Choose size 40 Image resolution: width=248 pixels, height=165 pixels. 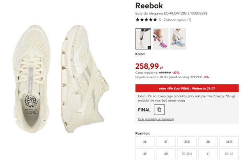pos(166,154)
